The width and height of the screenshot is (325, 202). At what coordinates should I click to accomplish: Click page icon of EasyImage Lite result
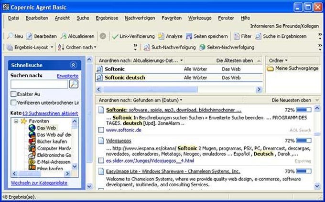click(101, 172)
